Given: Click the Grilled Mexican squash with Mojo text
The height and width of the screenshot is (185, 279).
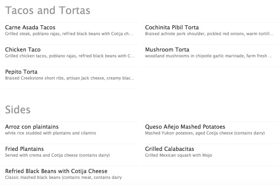Looking at the screenshot, I should pyautogui.click(x=178, y=155).
